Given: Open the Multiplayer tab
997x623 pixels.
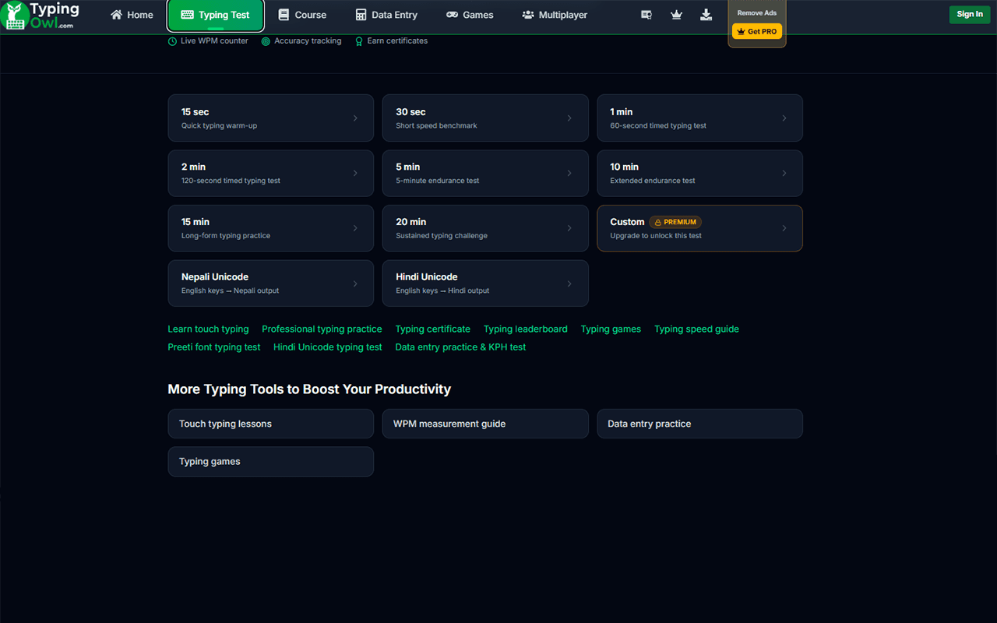Looking at the screenshot, I should point(555,15).
